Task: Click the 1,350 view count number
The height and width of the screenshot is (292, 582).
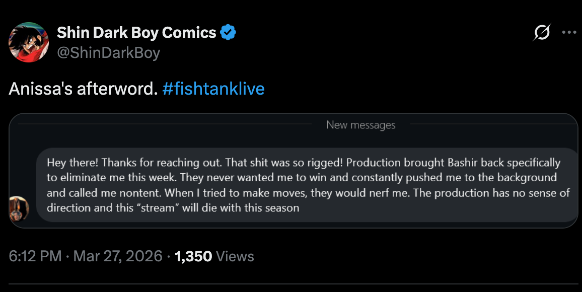Action: coord(193,256)
